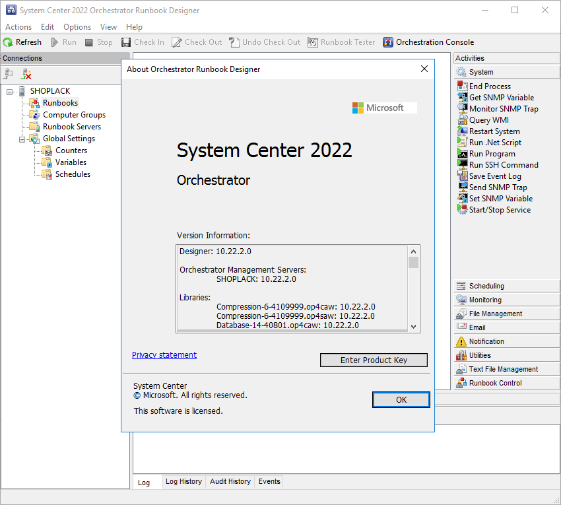Open the Help menu
The image size is (561, 505).
[134, 27]
